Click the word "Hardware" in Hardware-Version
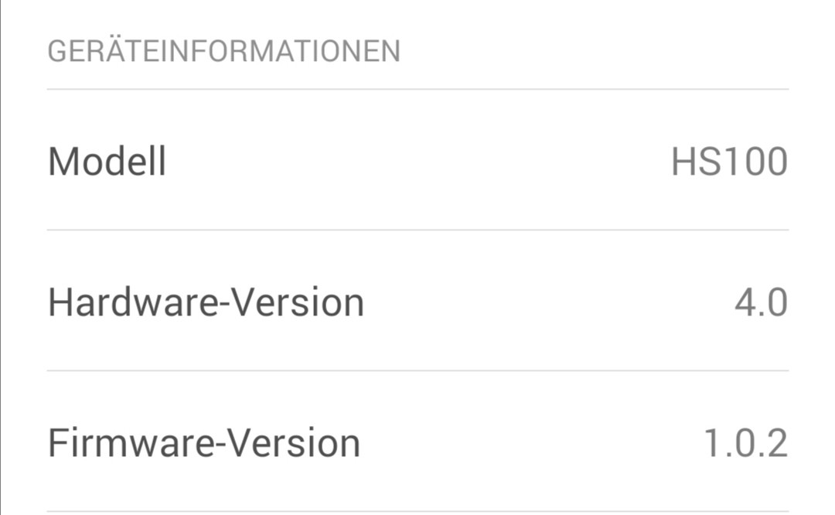Image resolution: width=835 pixels, height=515 pixels. point(133,302)
